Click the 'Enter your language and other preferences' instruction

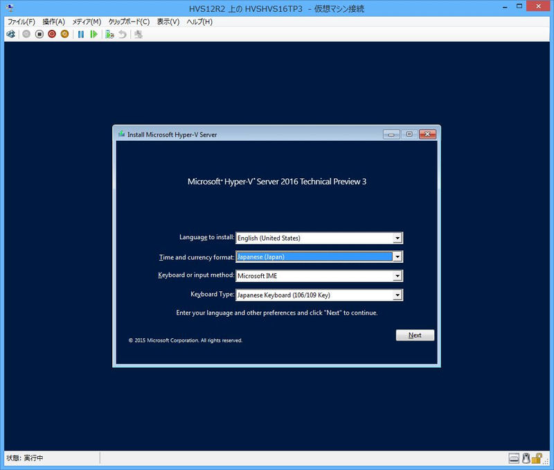tap(276, 313)
